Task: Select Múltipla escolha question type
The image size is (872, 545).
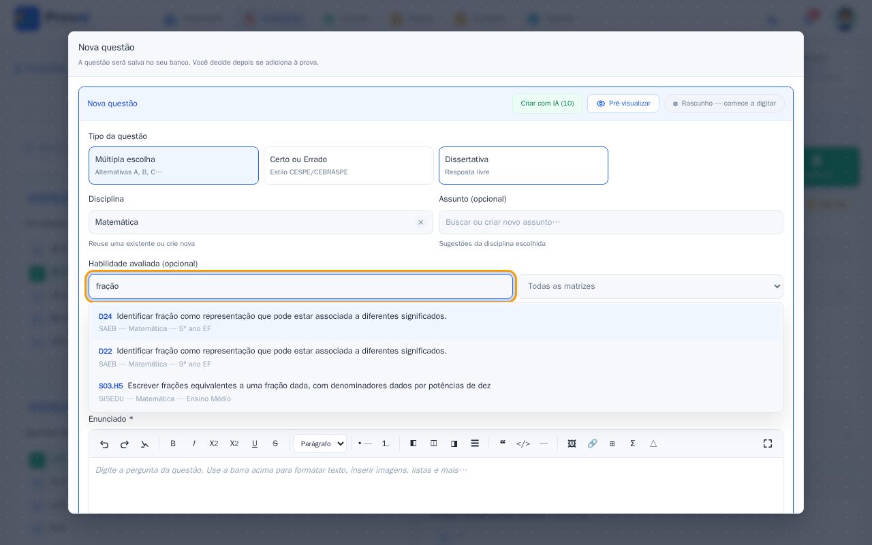Action: 174,166
